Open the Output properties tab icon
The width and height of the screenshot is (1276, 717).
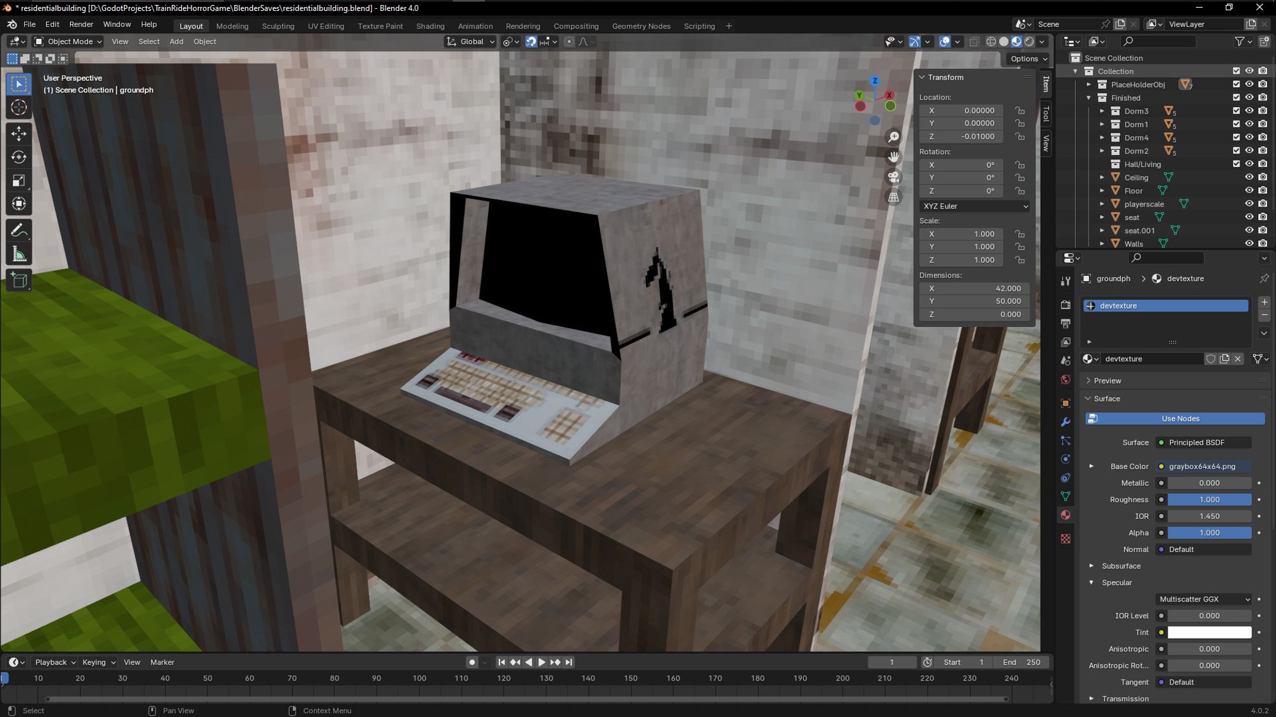pyautogui.click(x=1065, y=324)
